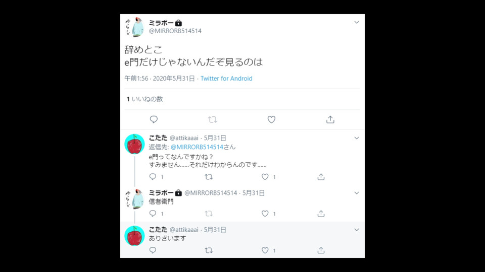The width and height of the screenshot is (485, 272).
Task: Like こたた's reply asking about e門
Action: point(265,177)
